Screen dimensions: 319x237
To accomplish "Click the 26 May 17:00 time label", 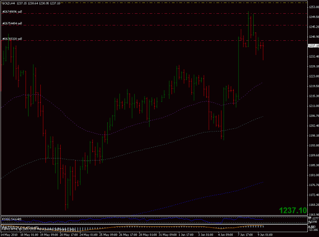I will click(x=128, y=235).
